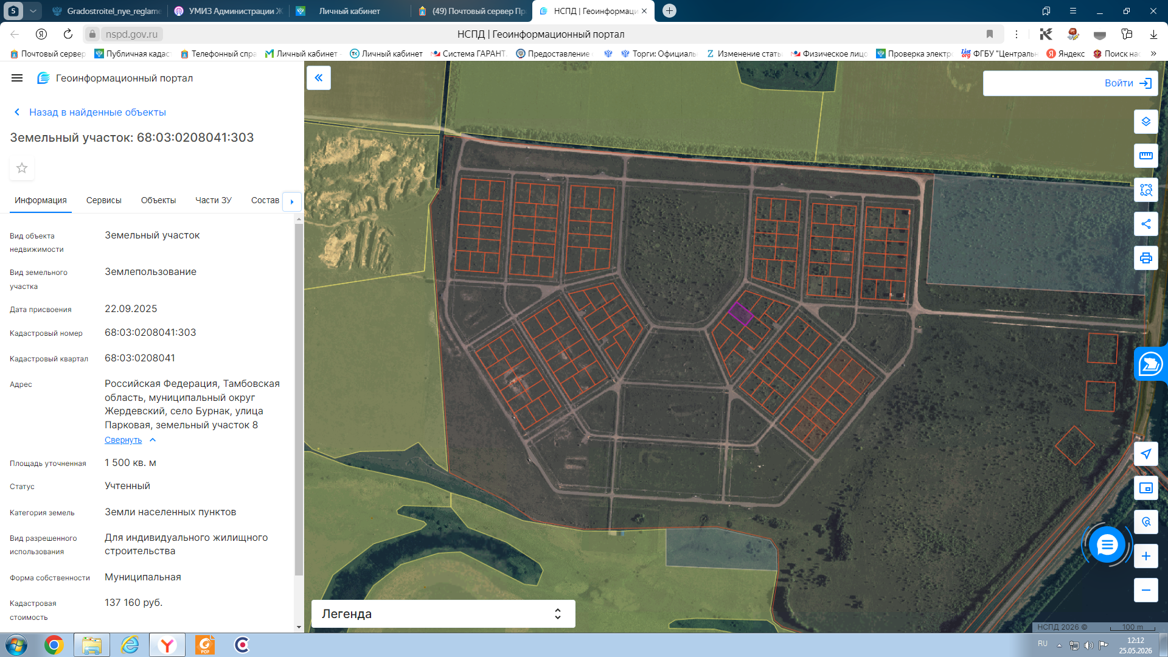Switch to the Личный кабинет browser tab
The height and width of the screenshot is (657, 1168).
[x=349, y=11]
